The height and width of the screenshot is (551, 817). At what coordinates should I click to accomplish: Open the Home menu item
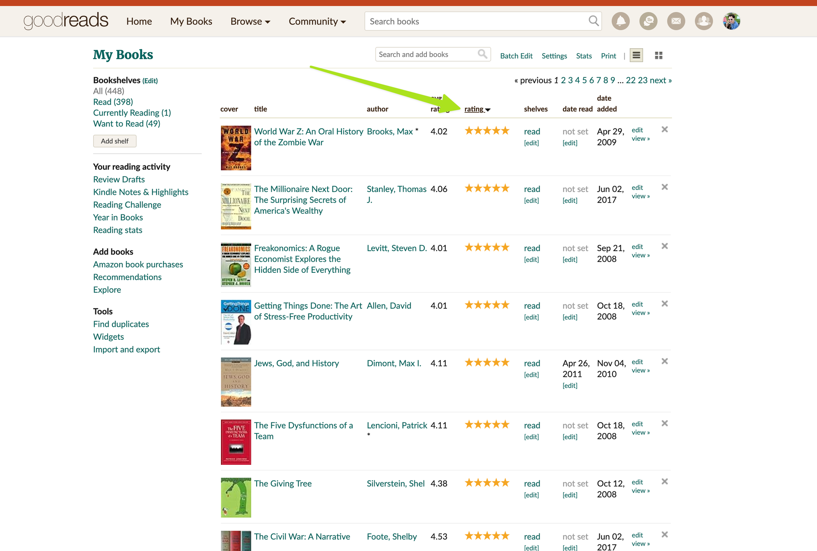[139, 21]
